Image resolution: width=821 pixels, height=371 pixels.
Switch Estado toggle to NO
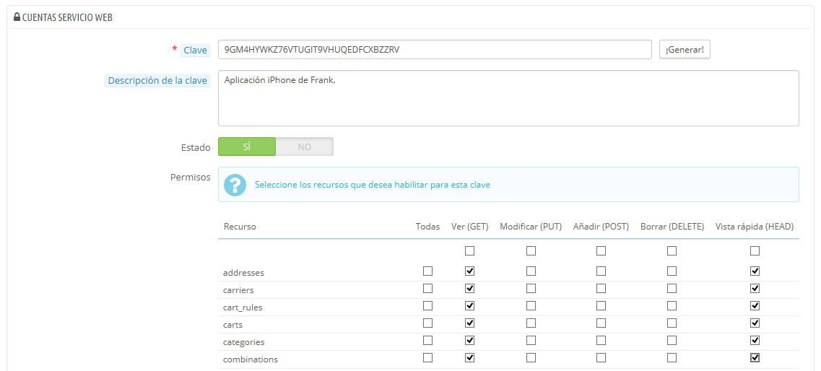304,147
